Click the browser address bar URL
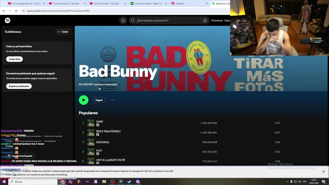 point(58,11)
